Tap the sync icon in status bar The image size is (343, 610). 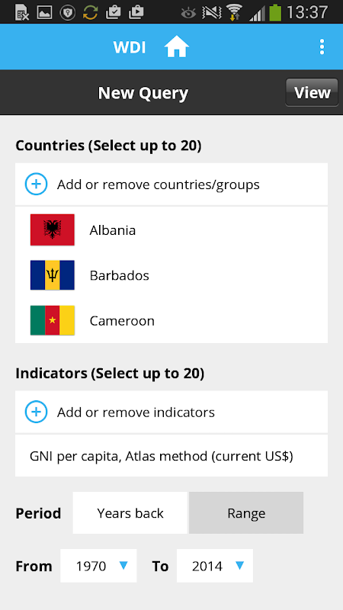(90, 12)
